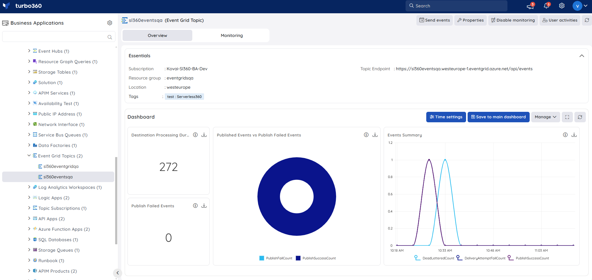Image resolution: width=592 pixels, height=280 pixels.
Task: Click the Topic Endpoint URL
Action: [464, 69]
